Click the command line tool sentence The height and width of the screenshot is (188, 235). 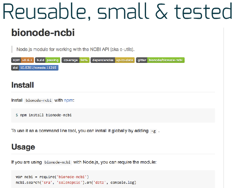tap(85, 131)
